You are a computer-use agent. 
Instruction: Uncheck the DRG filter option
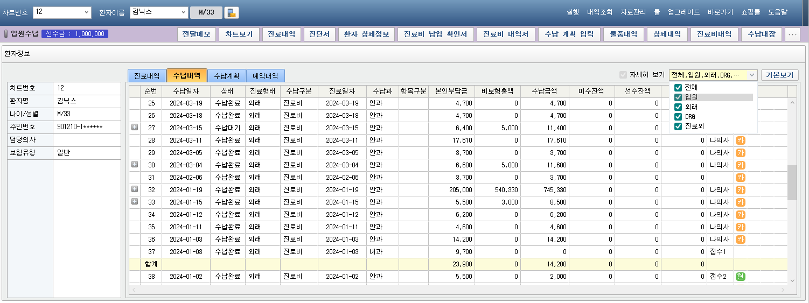click(x=678, y=117)
